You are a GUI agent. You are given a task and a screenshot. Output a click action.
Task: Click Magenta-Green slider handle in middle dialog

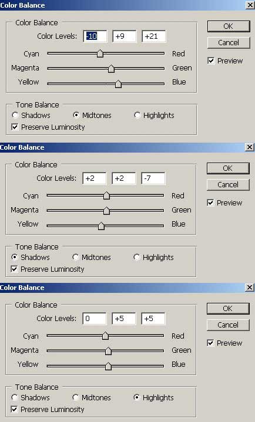click(106, 211)
